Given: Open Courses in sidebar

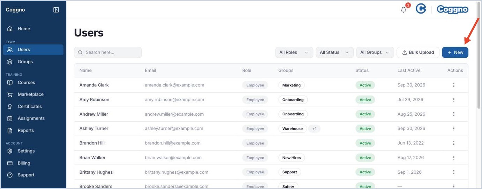Looking at the screenshot, I should pos(33,83).
